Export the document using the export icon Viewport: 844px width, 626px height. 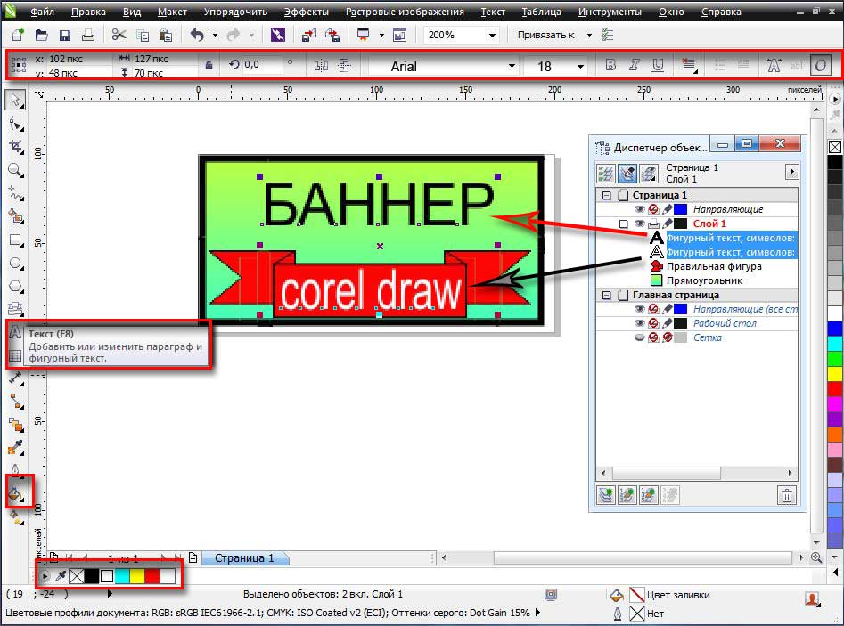tap(332, 36)
